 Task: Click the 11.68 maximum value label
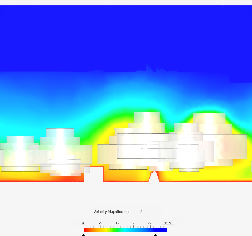(x=168, y=223)
